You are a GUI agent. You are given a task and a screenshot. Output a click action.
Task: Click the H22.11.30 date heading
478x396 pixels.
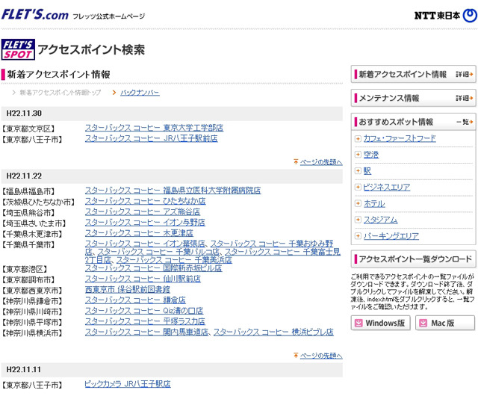pos(24,113)
